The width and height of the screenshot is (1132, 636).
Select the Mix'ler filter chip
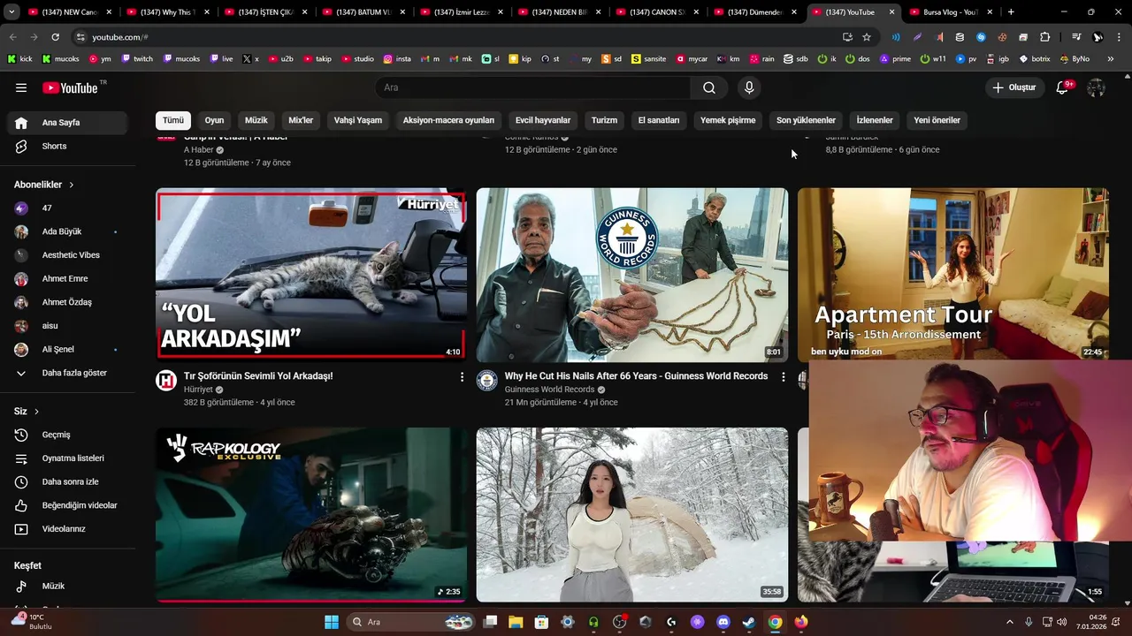[x=301, y=120]
